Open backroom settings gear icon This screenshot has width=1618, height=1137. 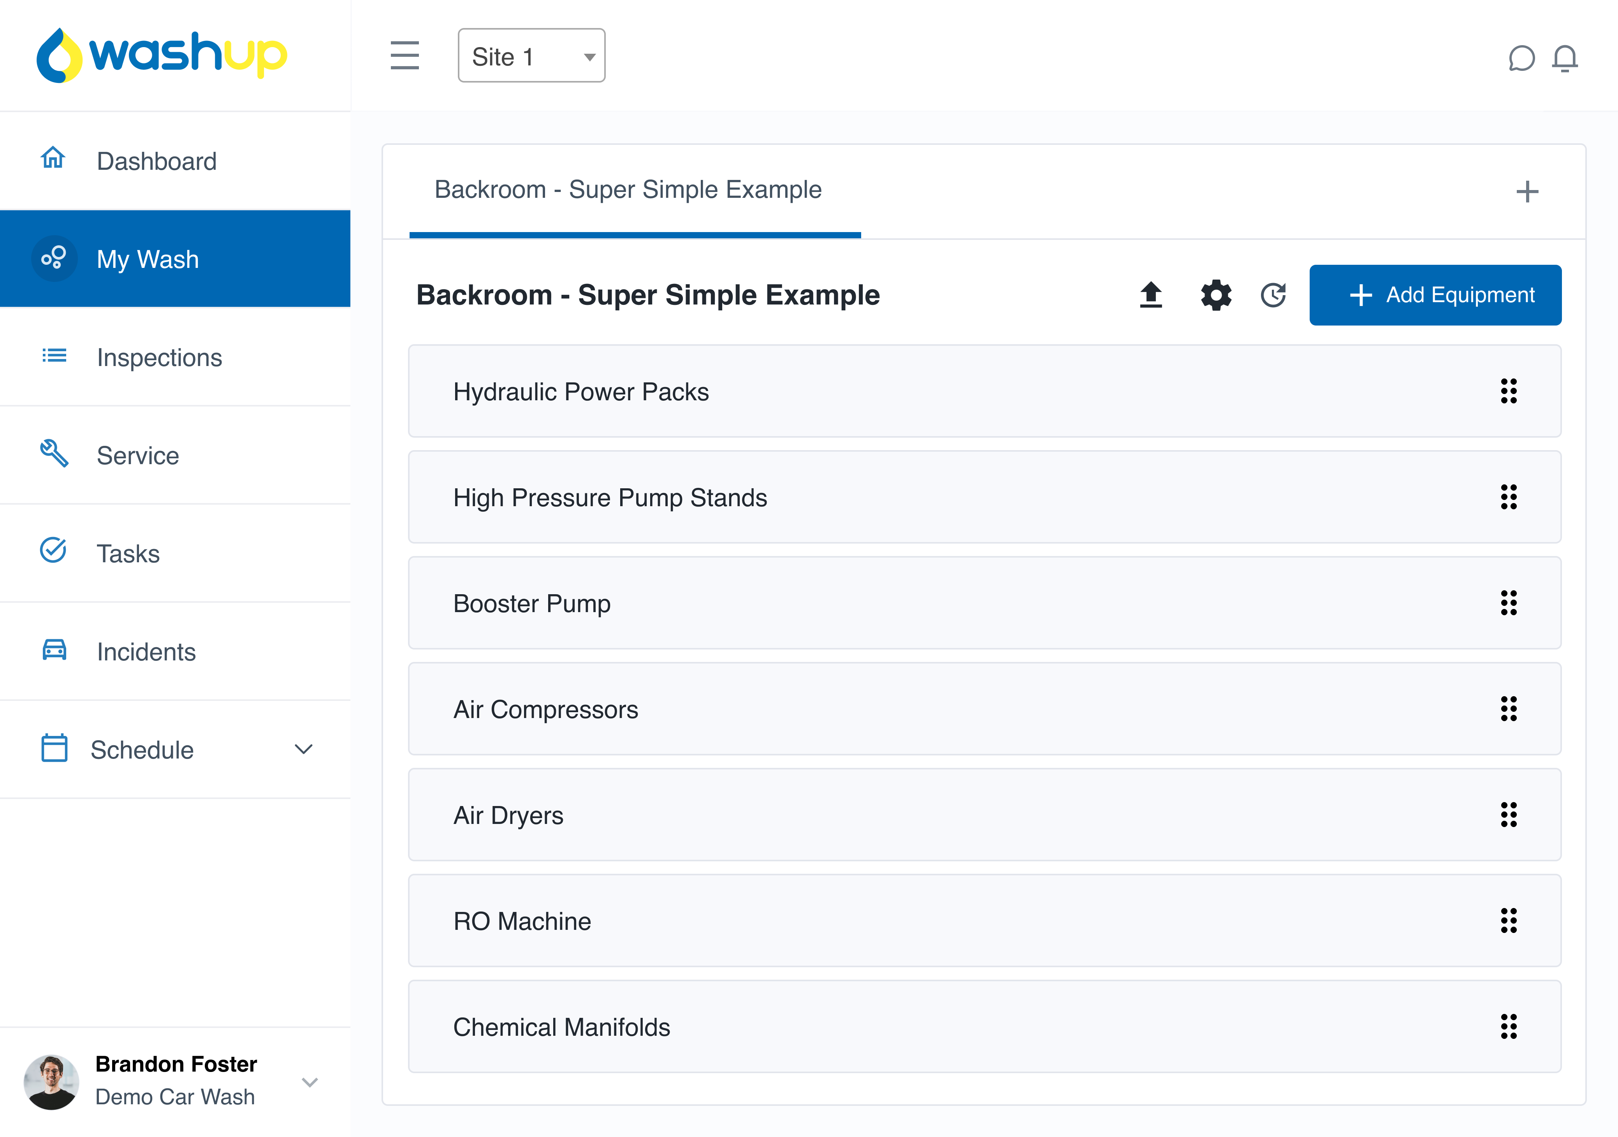point(1215,295)
